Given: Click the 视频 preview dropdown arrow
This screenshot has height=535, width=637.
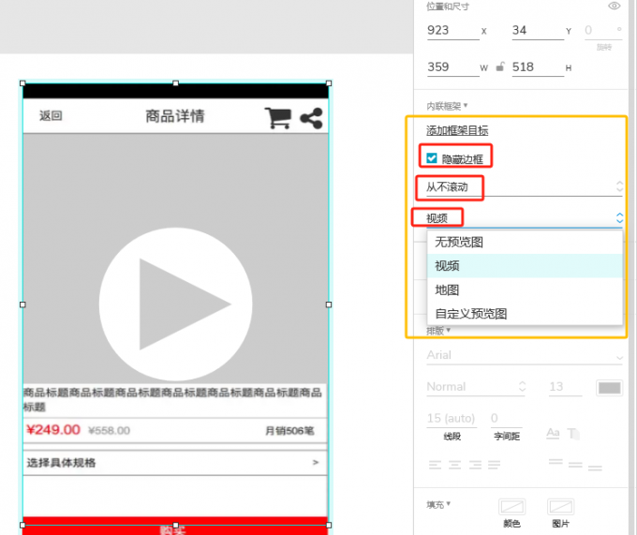Looking at the screenshot, I should point(619,218).
